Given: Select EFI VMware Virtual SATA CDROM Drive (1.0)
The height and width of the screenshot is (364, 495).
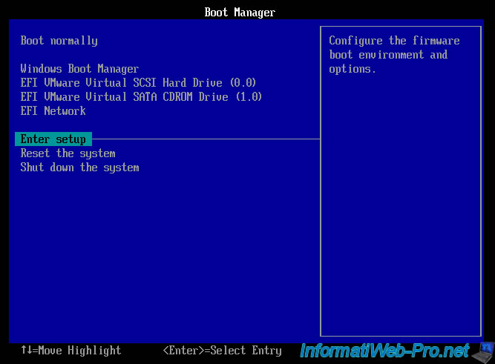Looking at the screenshot, I should (x=141, y=96).
